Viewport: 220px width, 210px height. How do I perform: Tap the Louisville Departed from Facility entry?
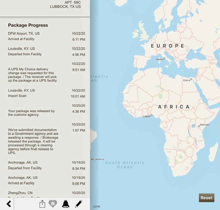coord(46,51)
